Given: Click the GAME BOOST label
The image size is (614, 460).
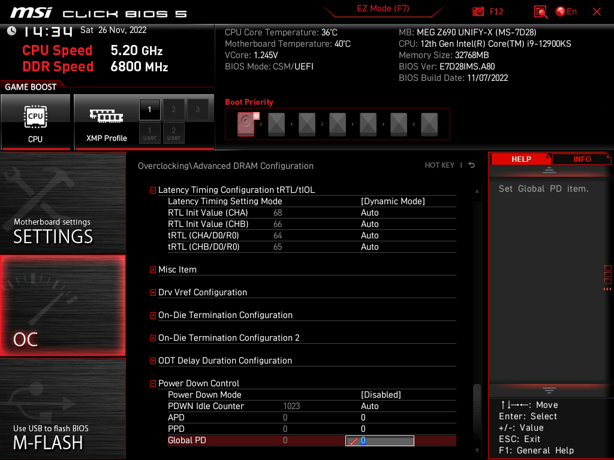Looking at the screenshot, I should pyautogui.click(x=31, y=87).
